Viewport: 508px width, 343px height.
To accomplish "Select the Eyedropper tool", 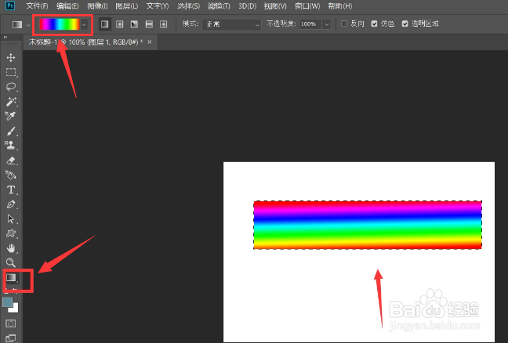I will click(x=10, y=116).
